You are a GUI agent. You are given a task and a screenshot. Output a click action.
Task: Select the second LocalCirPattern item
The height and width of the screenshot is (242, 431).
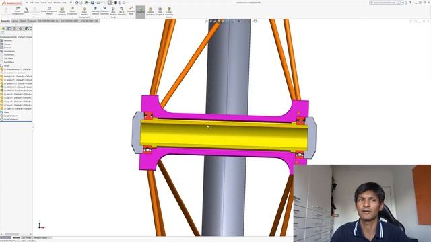coord(11,120)
